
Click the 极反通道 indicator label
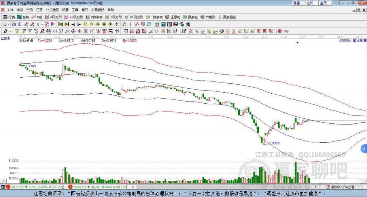(26, 41)
